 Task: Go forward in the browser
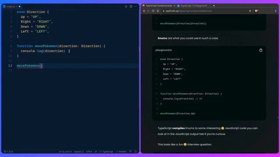[148, 11]
